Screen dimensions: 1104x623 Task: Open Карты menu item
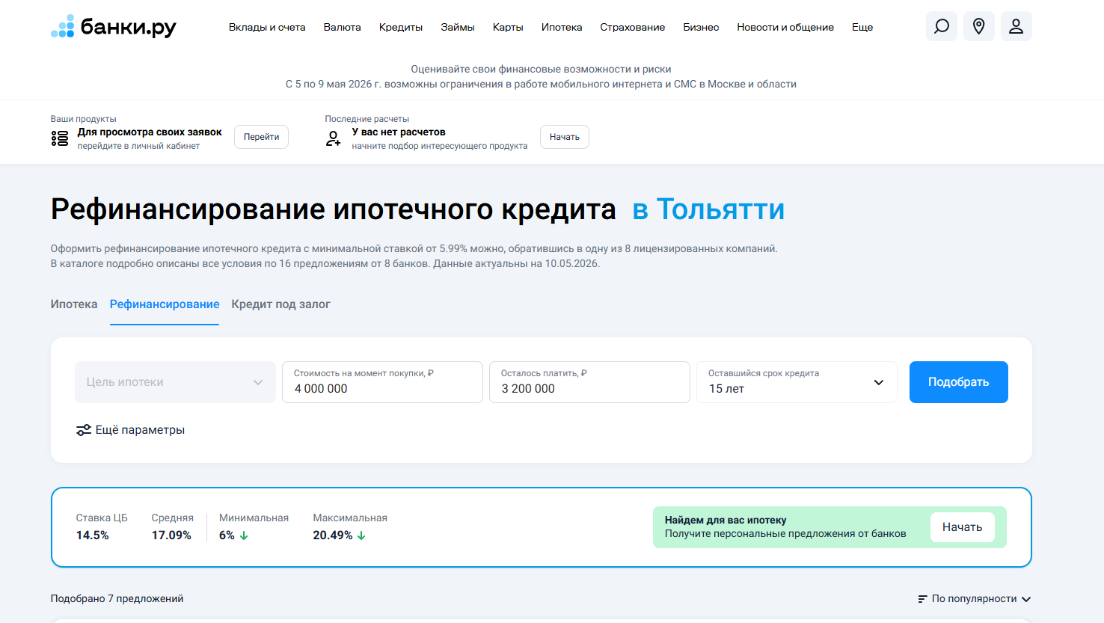(x=508, y=27)
